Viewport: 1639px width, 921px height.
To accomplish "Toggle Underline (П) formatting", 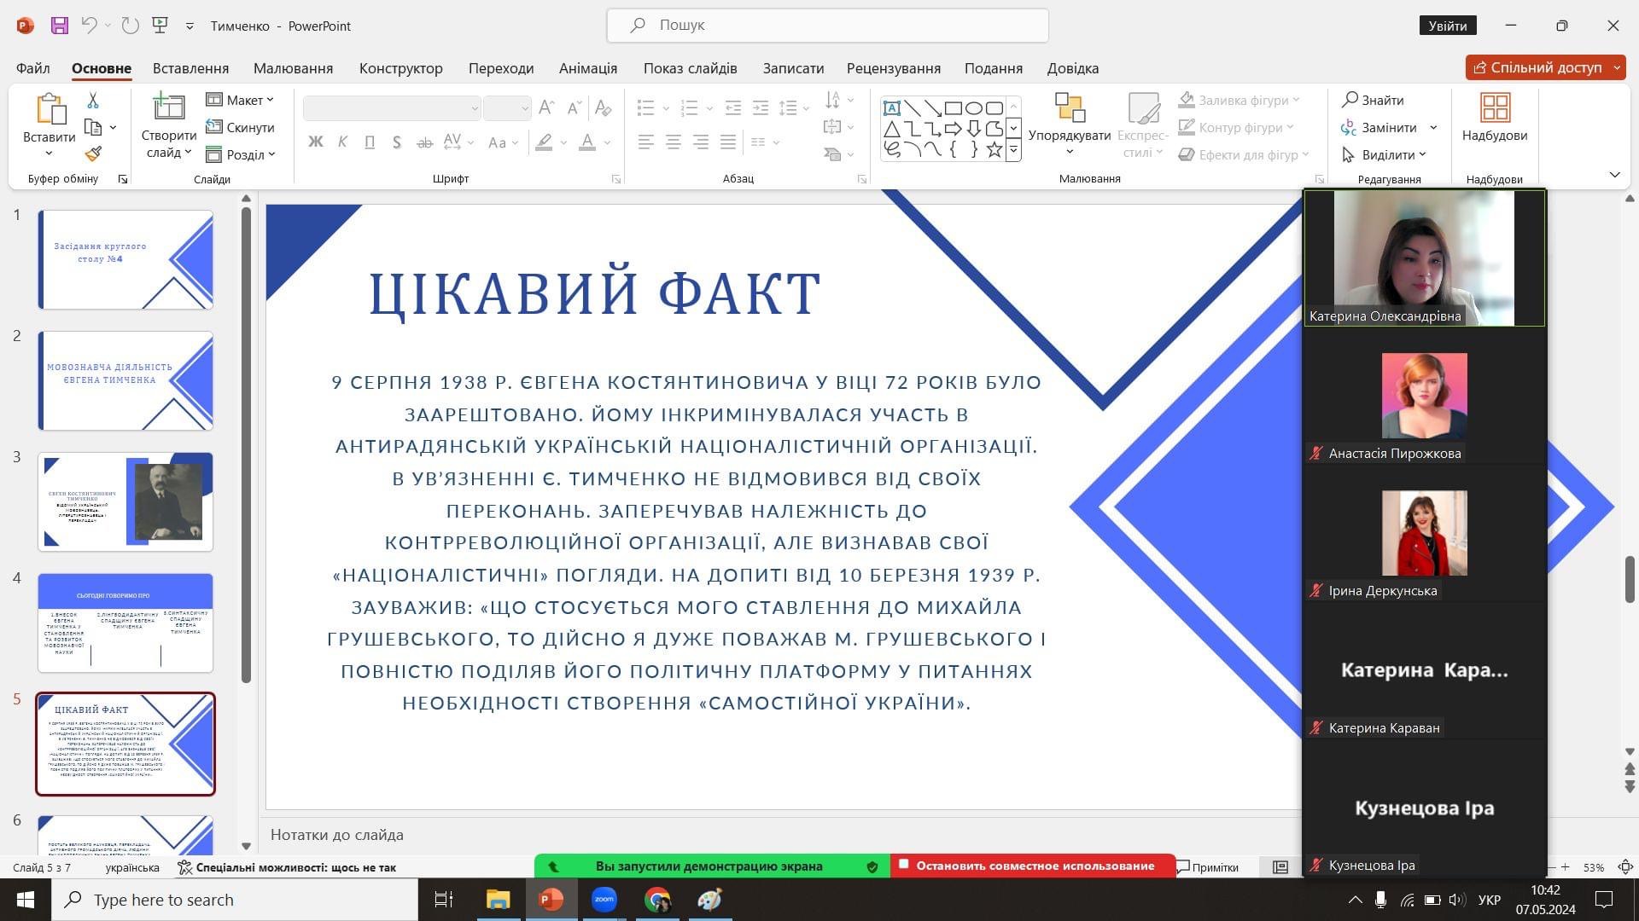I will tap(370, 142).
